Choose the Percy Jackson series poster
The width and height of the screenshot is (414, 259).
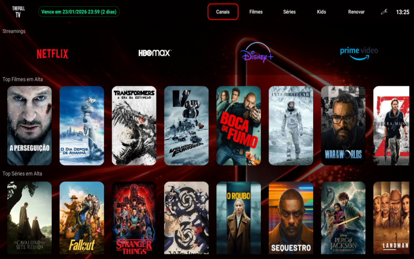(343, 218)
